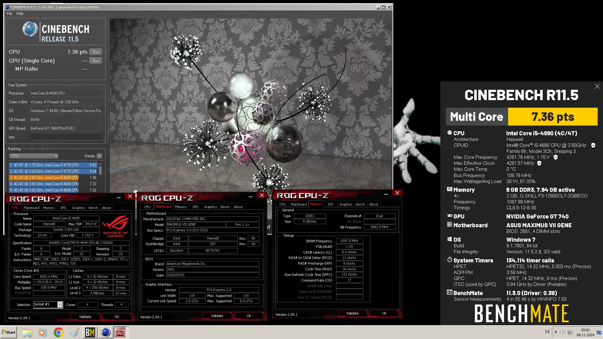Click Validate in Mainboard CPU-Z window
Image resolution: width=603 pixels, height=339 pixels.
[217, 316]
